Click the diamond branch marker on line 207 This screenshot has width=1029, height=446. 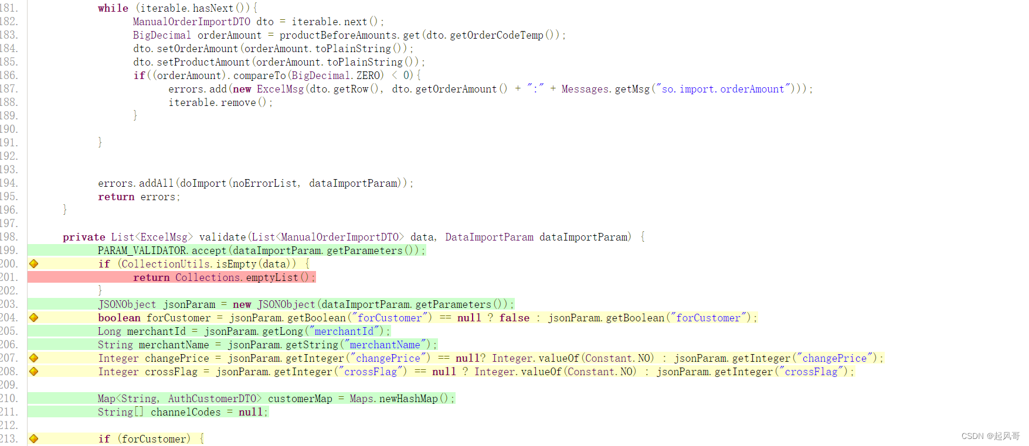33,358
